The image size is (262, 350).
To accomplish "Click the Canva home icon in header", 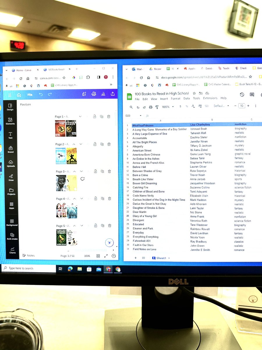I will [19, 95].
